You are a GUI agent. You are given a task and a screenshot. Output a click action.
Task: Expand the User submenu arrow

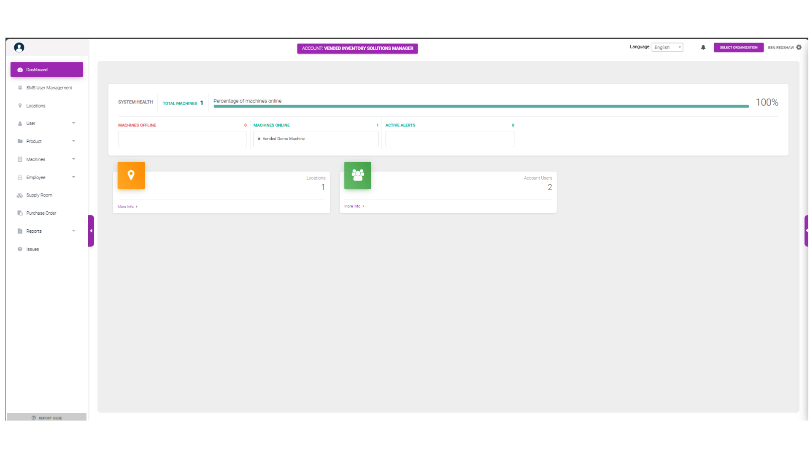point(73,123)
